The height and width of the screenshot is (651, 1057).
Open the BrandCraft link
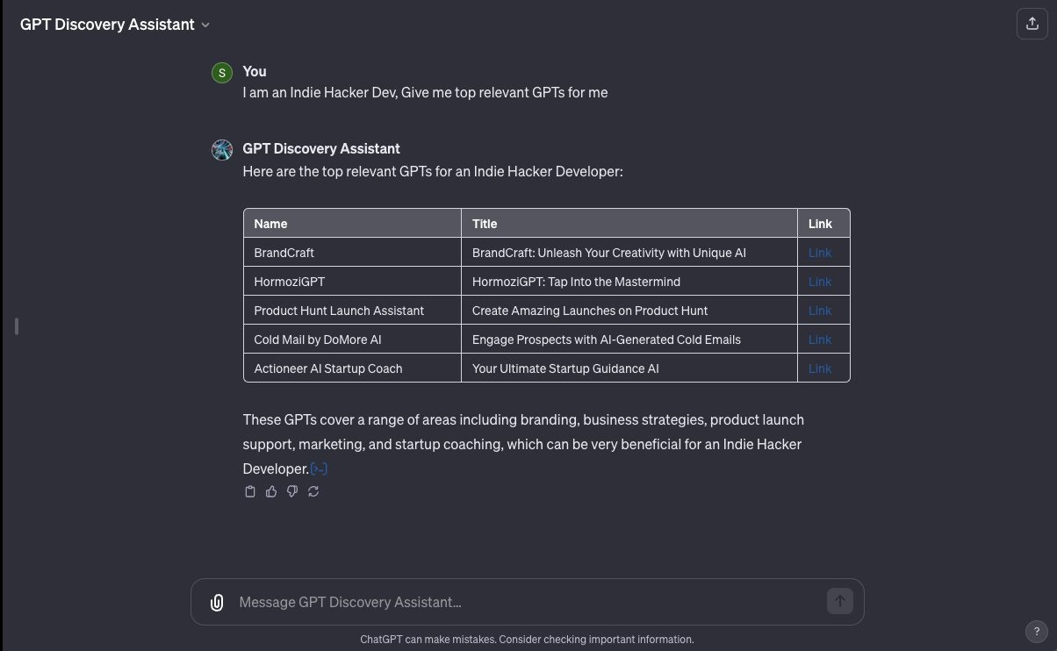pos(820,253)
